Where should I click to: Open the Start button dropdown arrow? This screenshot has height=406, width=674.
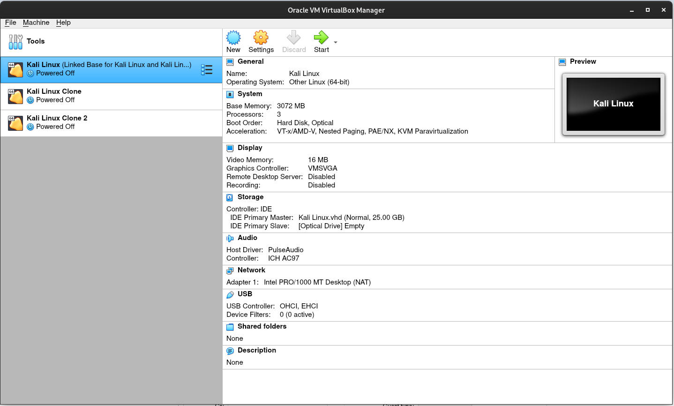click(x=336, y=42)
